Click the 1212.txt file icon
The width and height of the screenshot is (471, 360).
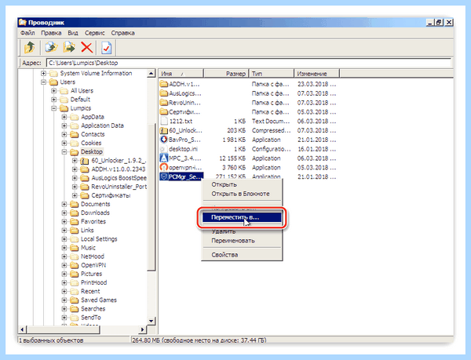click(164, 122)
